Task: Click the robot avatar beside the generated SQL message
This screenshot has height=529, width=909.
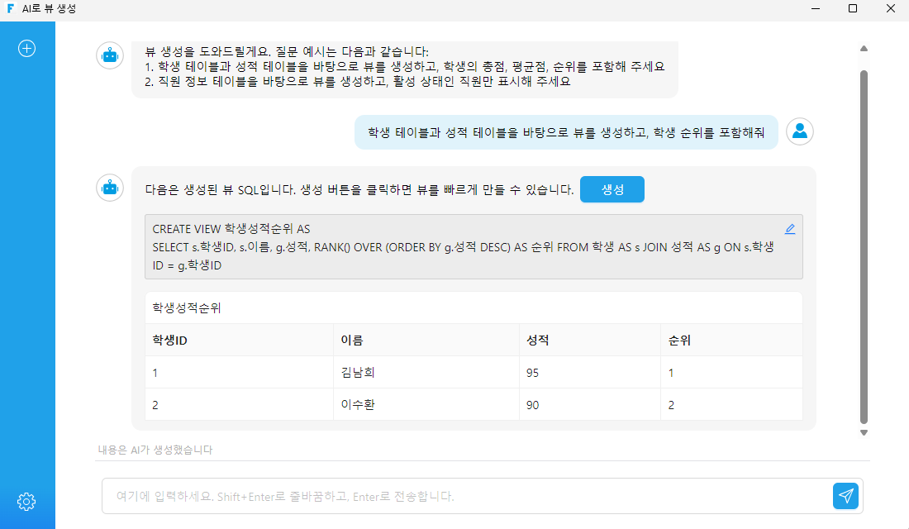Action: [110, 188]
